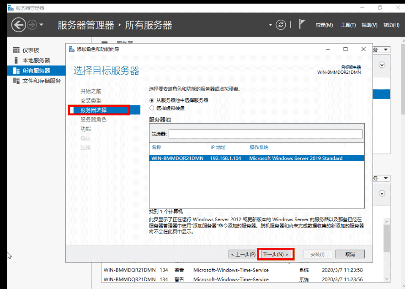Click the refresh icon in header

coord(280,25)
